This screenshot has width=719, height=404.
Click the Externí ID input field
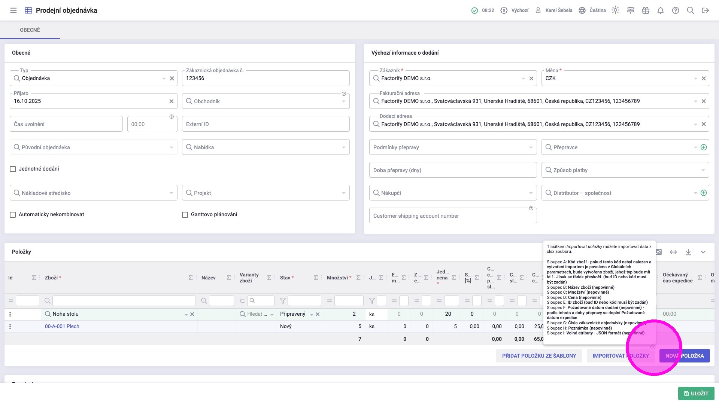point(266,124)
